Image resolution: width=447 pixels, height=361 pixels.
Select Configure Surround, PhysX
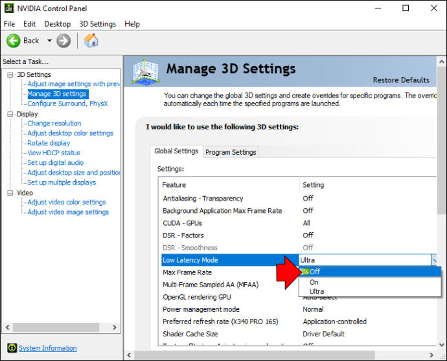[67, 104]
